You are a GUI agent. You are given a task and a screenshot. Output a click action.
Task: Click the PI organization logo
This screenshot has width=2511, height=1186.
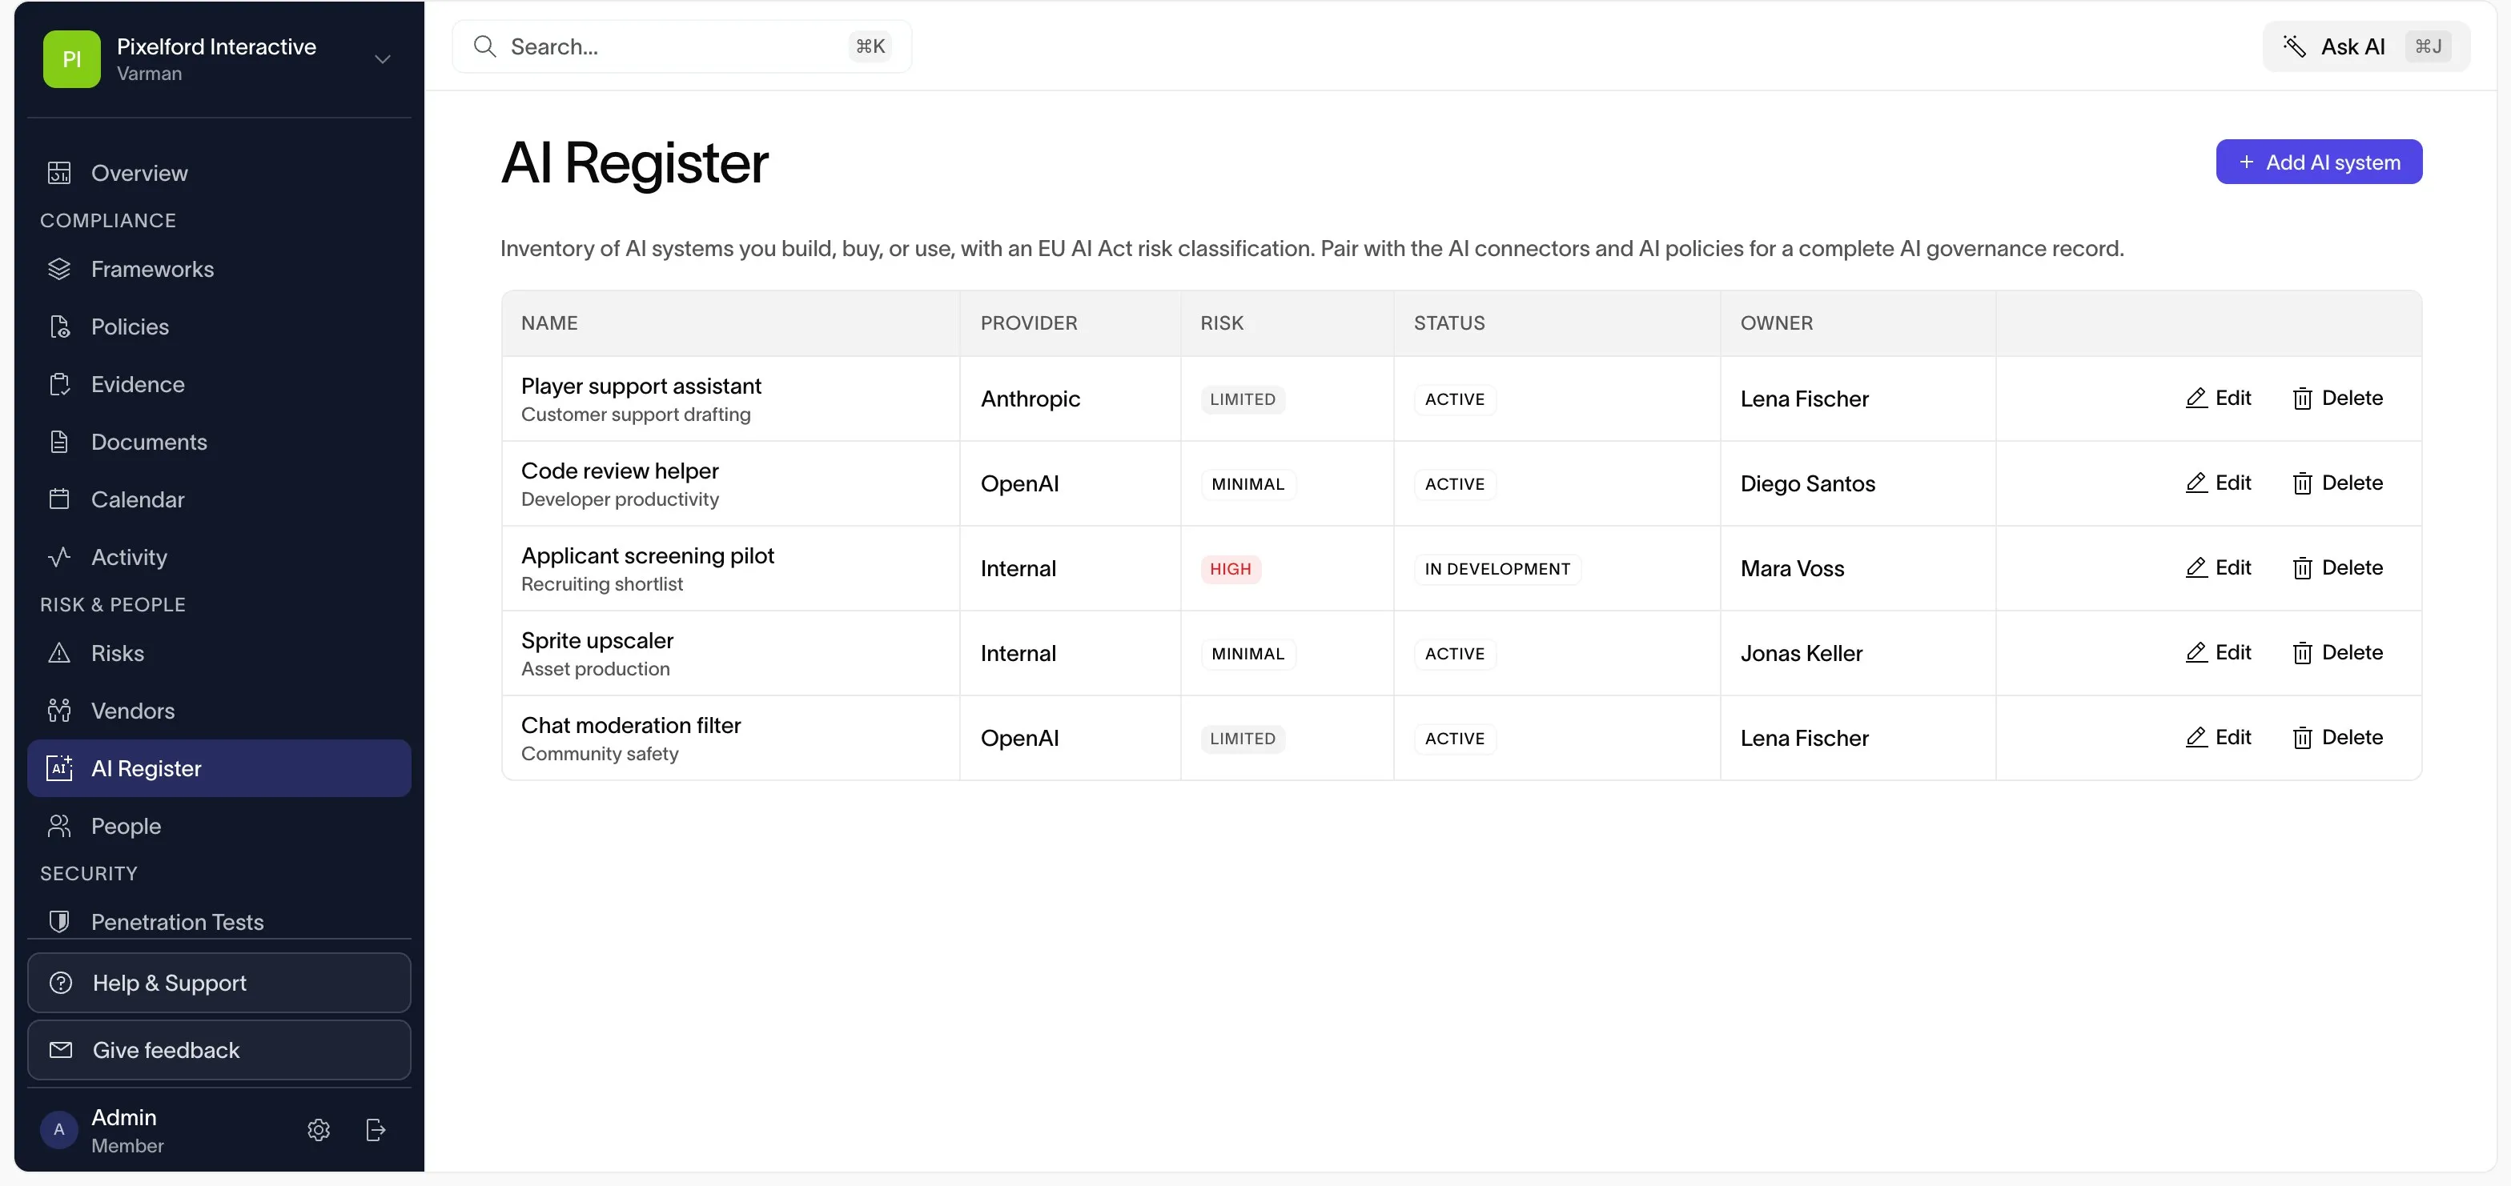point(72,59)
